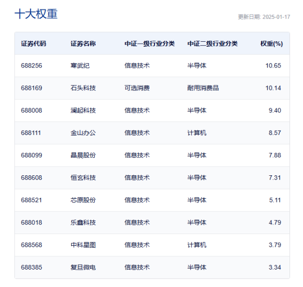This screenshot has width=303, height=287.
Task: Select security code 688256
Action: tap(32, 66)
